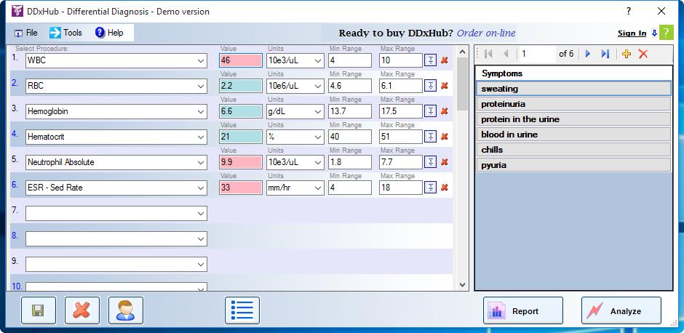Expand the Neutrophil Absolute procedure dropdown

(201, 162)
